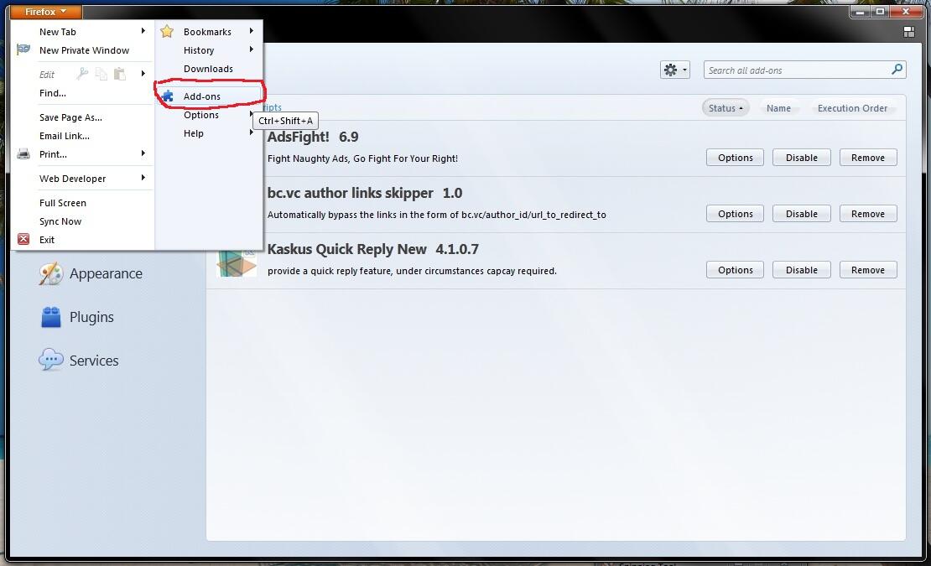This screenshot has height=566, width=931.
Task: Click the Add-ons puzzle piece icon
Action: pos(168,96)
